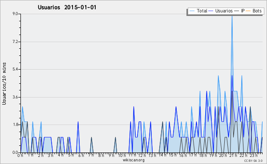Click the 6 h x-axis label
This screenshot has width=267, height=164.
point(81,155)
